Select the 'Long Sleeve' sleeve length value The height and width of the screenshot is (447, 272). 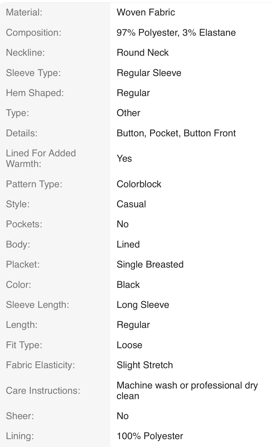click(143, 305)
